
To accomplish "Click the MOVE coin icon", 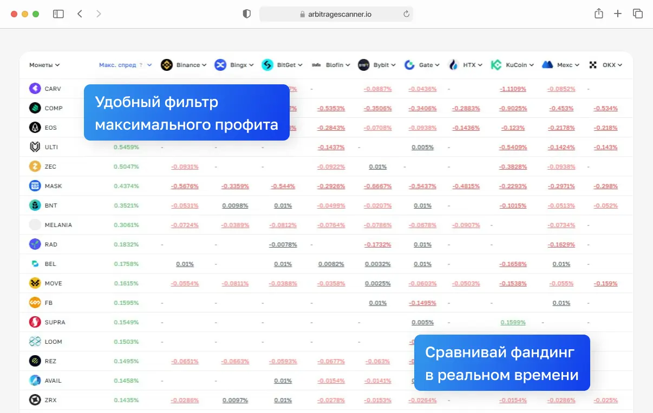I will click(35, 283).
